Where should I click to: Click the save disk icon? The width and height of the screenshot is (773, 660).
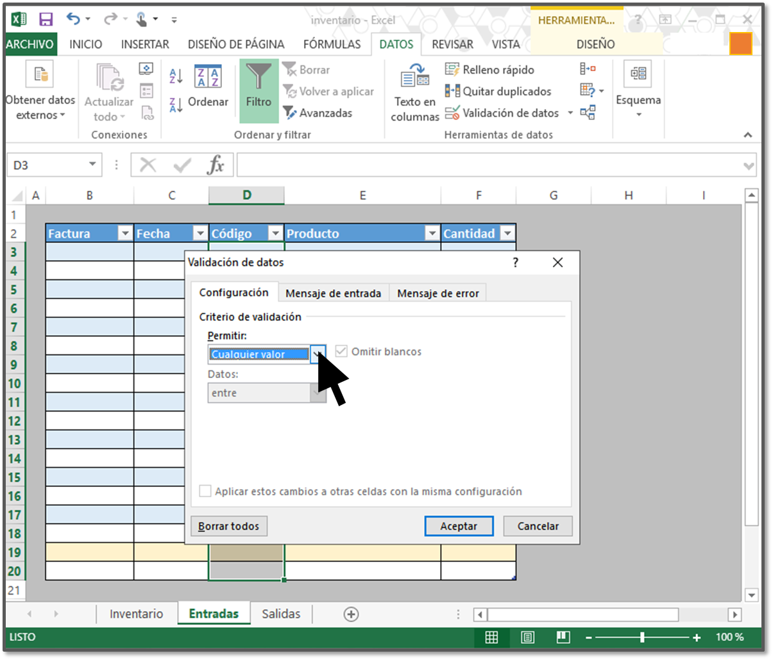point(46,20)
